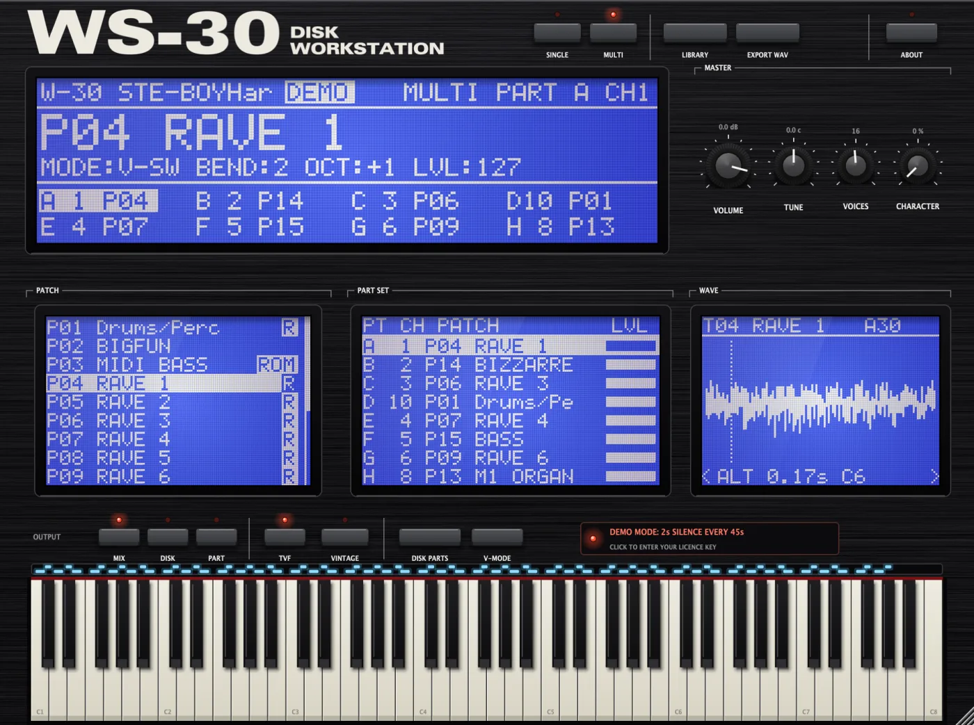Viewport: 974px width, 725px height.
Task: Click the V-MODE button
Action: click(497, 537)
